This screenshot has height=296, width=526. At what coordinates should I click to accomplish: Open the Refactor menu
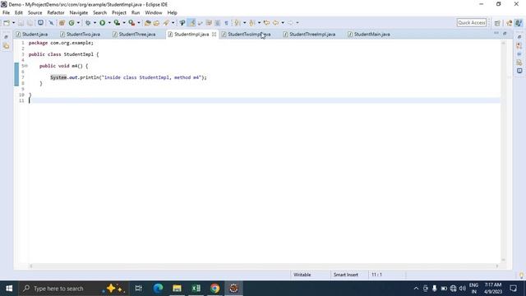(56, 13)
